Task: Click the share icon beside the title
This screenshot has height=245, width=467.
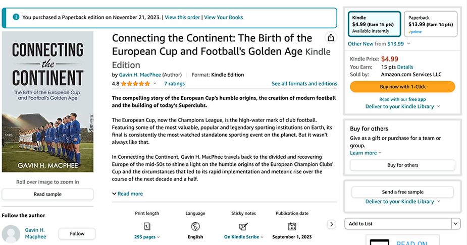Action: (331, 38)
